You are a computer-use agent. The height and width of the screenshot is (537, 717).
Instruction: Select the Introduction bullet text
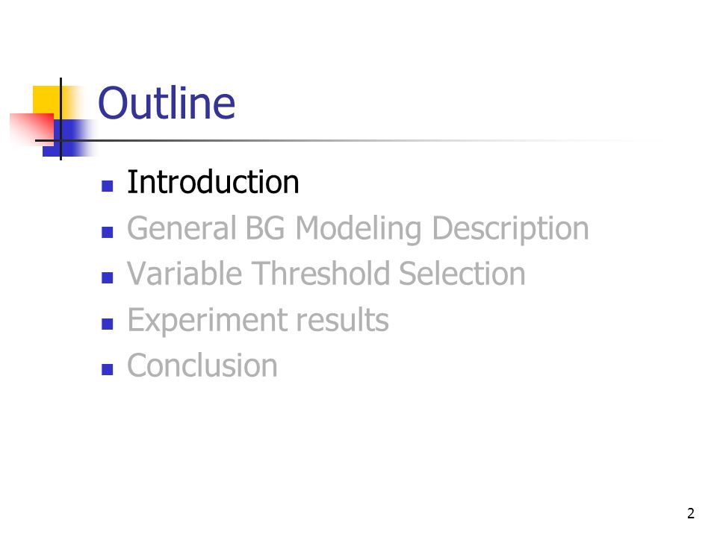point(213,182)
